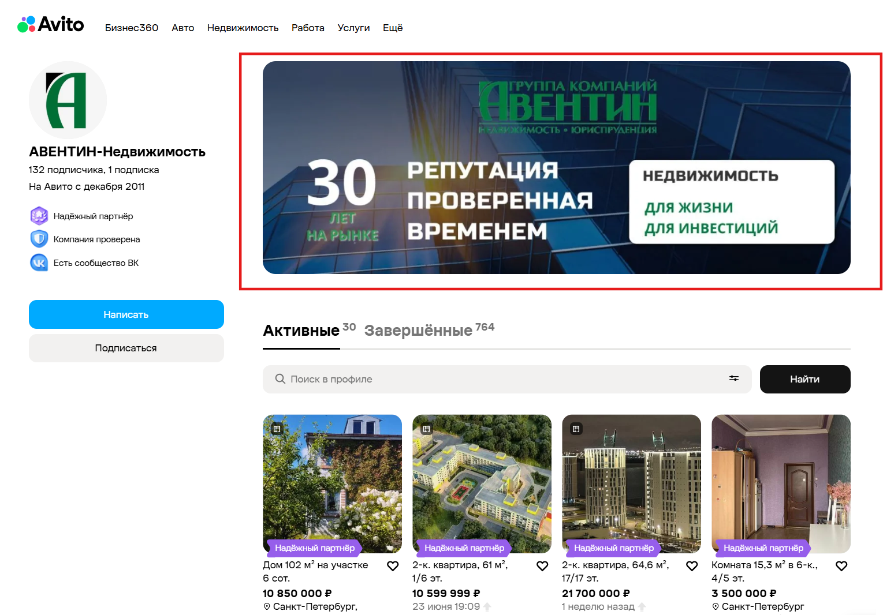The height and width of the screenshot is (615, 883).
Task: Click Надёжный партнёр tag on 61 м² listing
Action: (x=464, y=547)
